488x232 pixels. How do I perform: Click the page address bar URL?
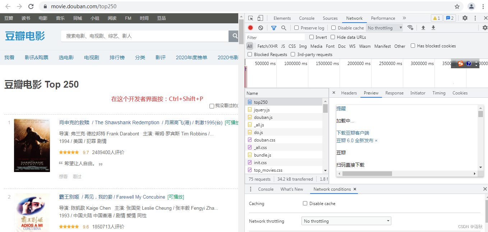[83, 6]
